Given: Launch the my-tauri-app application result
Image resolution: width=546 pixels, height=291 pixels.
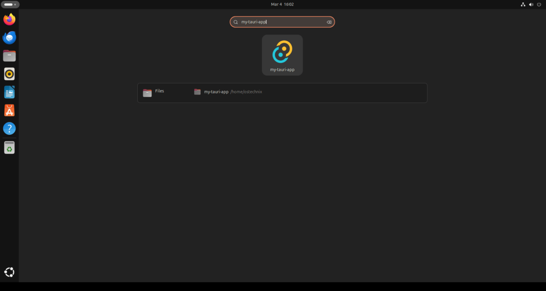Looking at the screenshot, I should point(282,55).
